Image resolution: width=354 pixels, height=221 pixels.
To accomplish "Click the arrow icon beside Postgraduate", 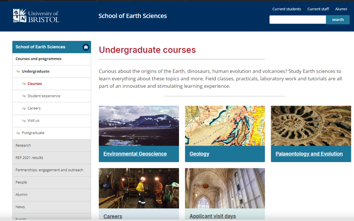I will coord(18,133).
